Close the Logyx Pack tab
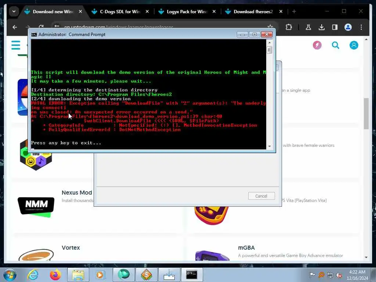Viewport: 376px width, 282px height. coord(214,11)
